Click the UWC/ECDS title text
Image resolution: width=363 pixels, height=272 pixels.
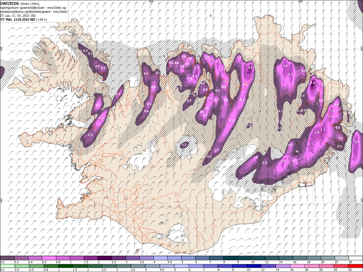(x=10, y=3)
